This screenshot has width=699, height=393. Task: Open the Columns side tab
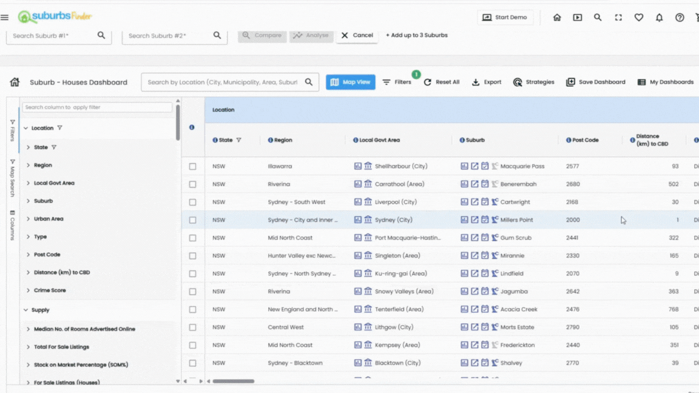(x=12, y=226)
